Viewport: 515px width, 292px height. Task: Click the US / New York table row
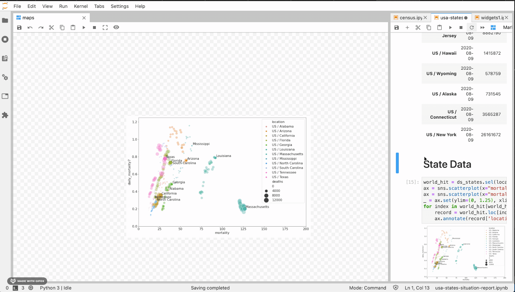[464, 135]
